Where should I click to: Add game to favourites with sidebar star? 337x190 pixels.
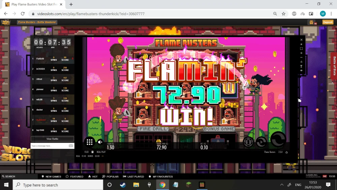point(301,44)
